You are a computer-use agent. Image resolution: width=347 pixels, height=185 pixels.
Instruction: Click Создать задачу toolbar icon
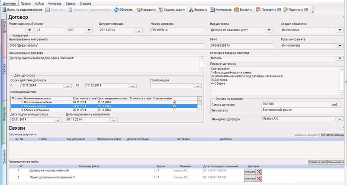(x=161, y=10)
